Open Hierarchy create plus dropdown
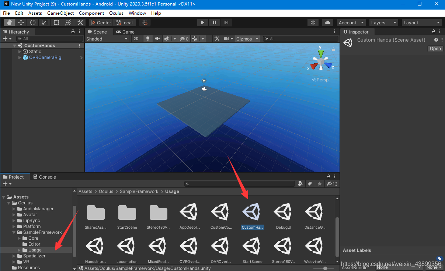Image resolution: width=445 pixels, height=271 pixels. tap(7, 39)
